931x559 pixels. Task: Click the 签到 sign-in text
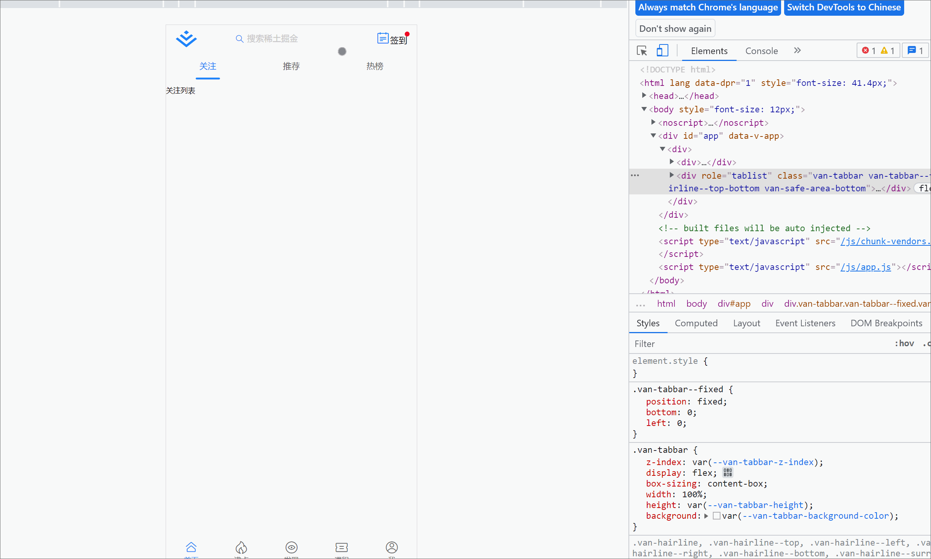(x=398, y=40)
